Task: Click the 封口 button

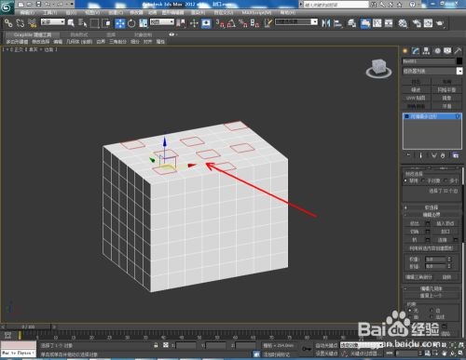Action: click(x=445, y=232)
